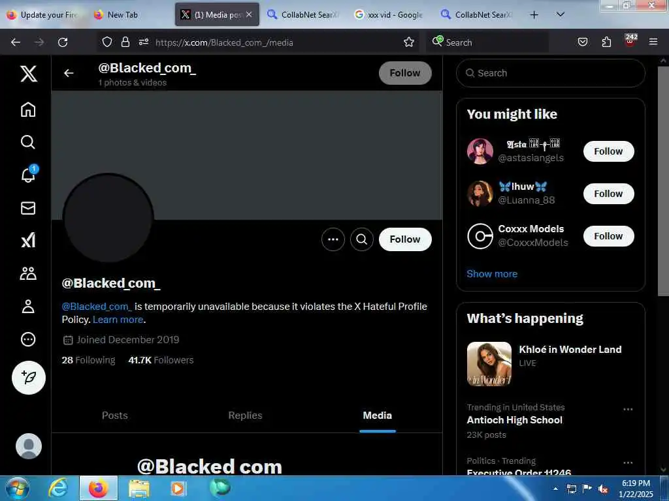The height and width of the screenshot is (501, 669).
Task: Click the site padlock icon
Action: click(x=125, y=42)
